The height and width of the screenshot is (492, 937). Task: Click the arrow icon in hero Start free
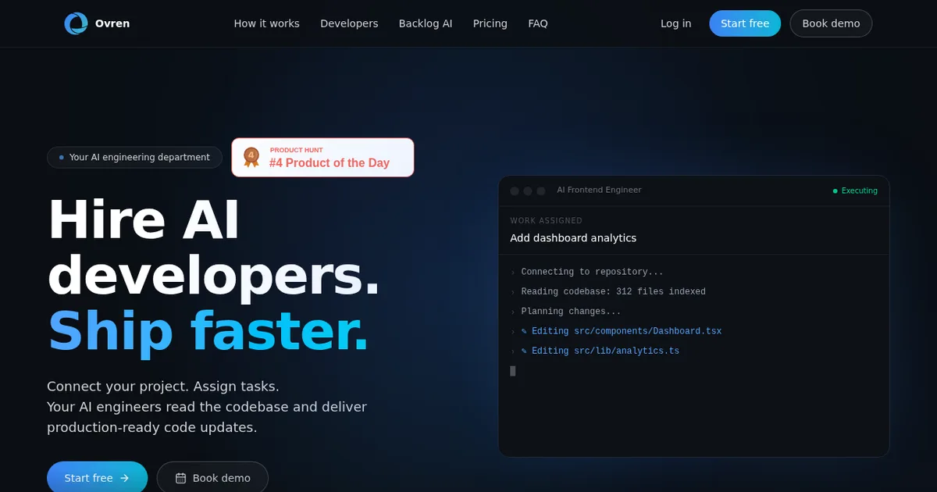124,478
